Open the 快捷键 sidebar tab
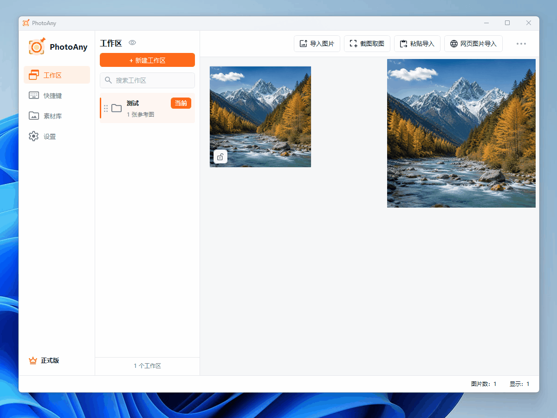557x418 pixels. pyautogui.click(x=57, y=95)
